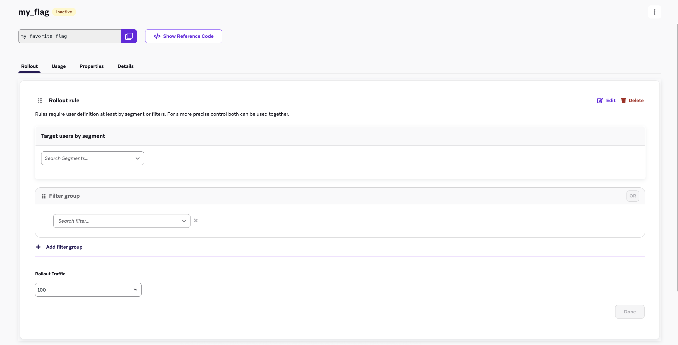Switch to the Properties tab
The height and width of the screenshot is (345, 678).
click(x=91, y=66)
